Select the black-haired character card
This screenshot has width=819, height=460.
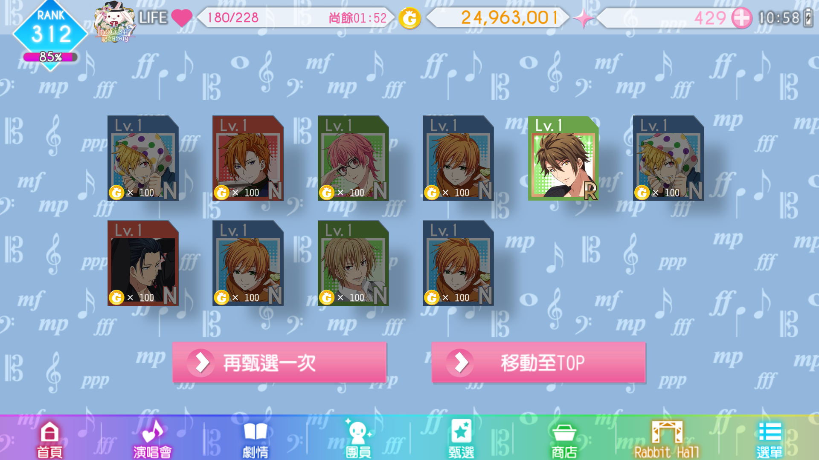coord(143,263)
